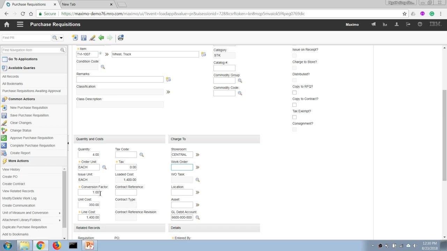Click navigation item search magnifier
The width and height of the screenshot is (447, 251).
click(x=63, y=50)
